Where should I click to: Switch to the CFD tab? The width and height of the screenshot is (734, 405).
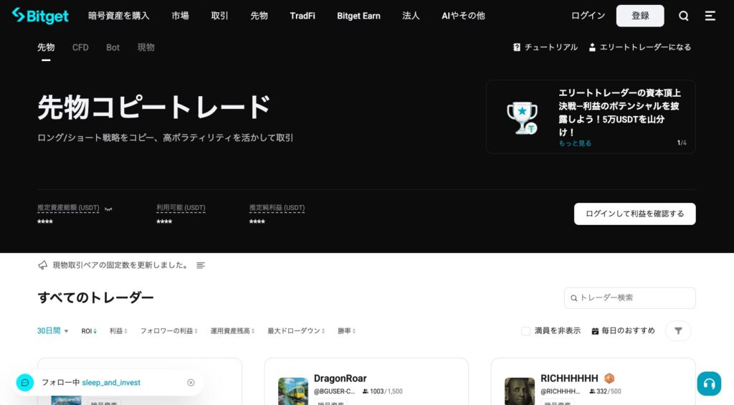[80, 47]
